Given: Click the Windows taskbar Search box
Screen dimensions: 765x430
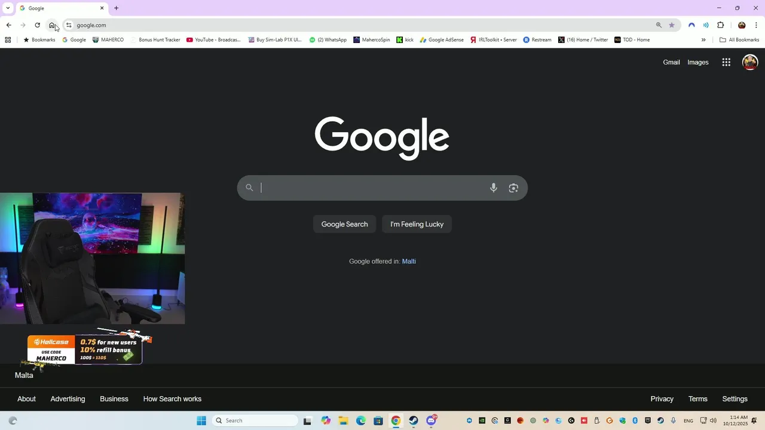Looking at the screenshot, I should tap(255, 420).
